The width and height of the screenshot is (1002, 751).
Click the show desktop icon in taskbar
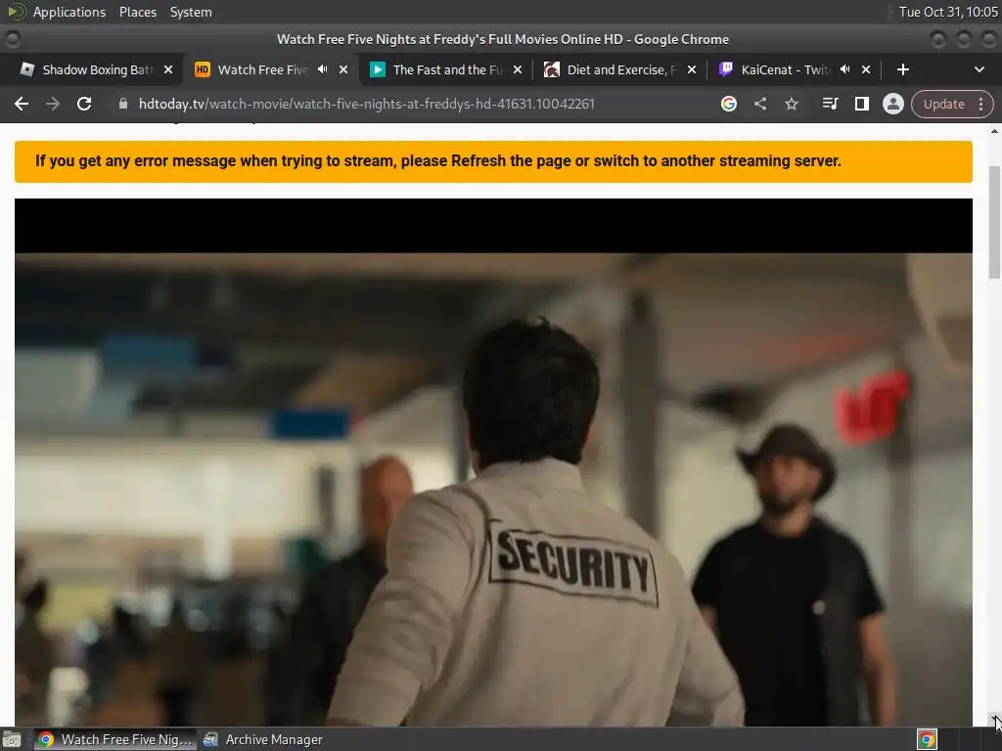[x=12, y=739]
